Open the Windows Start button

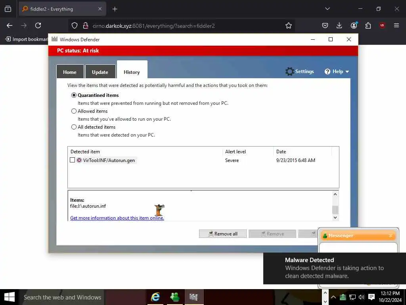point(10,297)
